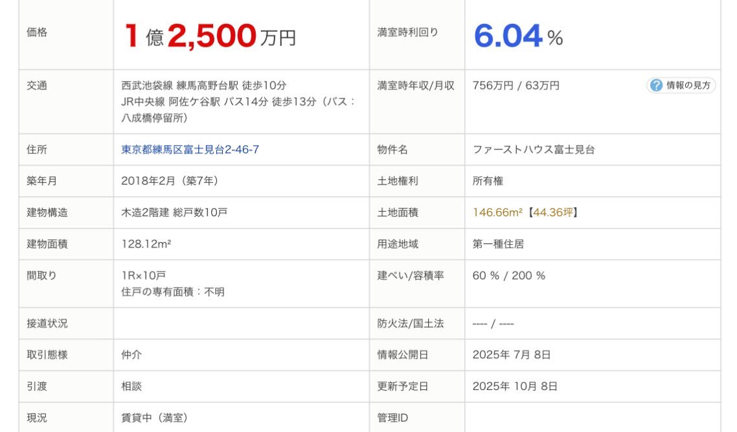
Task: Click the publish date 2025年 7月 8日
Action: (x=512, y=354)
